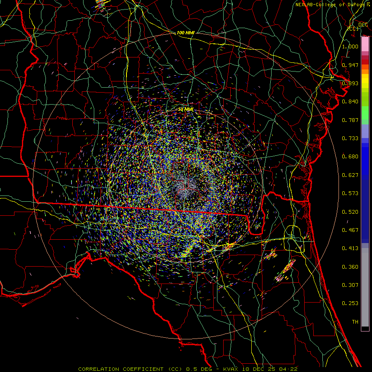Select the 0.307 legend value
372x372 pixels.
click(x=350, y=285)
